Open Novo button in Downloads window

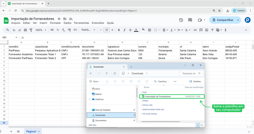click(95, 81)
